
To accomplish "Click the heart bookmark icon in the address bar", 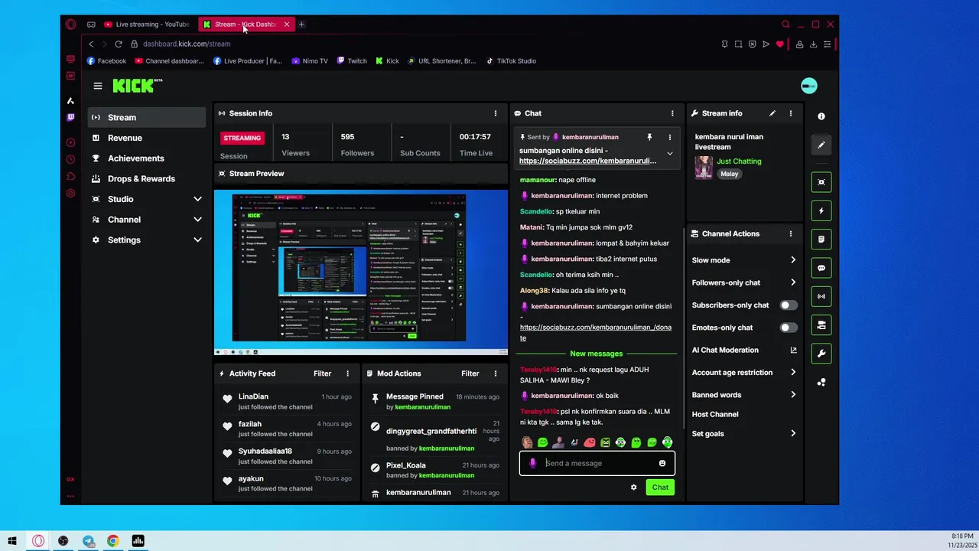I will coord(780,44).
